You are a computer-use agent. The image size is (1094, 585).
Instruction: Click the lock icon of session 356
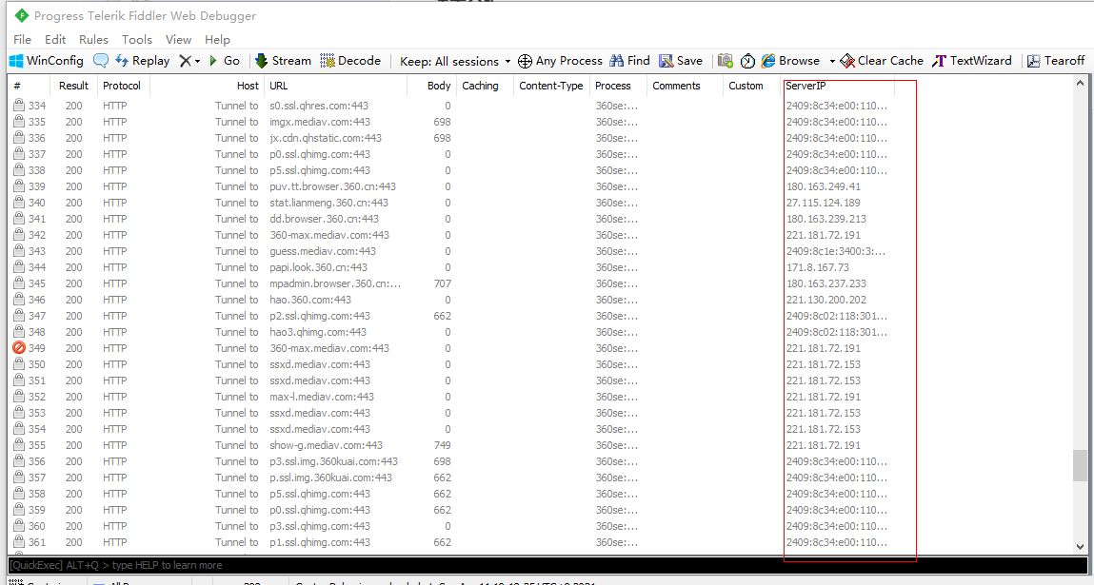pyautogui.click(x=19, y=461)
